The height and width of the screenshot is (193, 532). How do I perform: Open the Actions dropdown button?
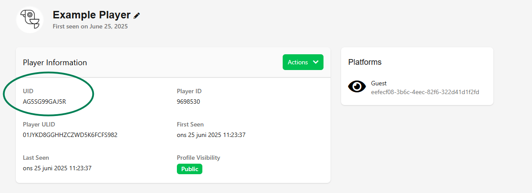click(302, 62)
